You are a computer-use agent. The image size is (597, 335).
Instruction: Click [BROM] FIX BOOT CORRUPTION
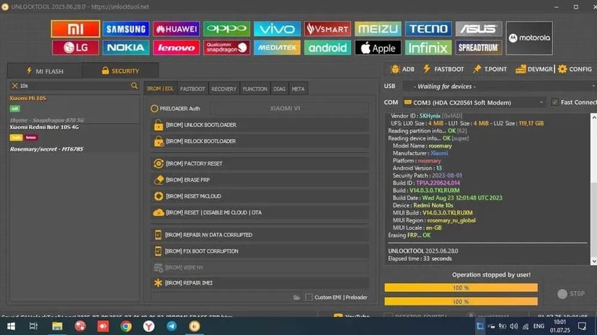(x=260, y=251)
